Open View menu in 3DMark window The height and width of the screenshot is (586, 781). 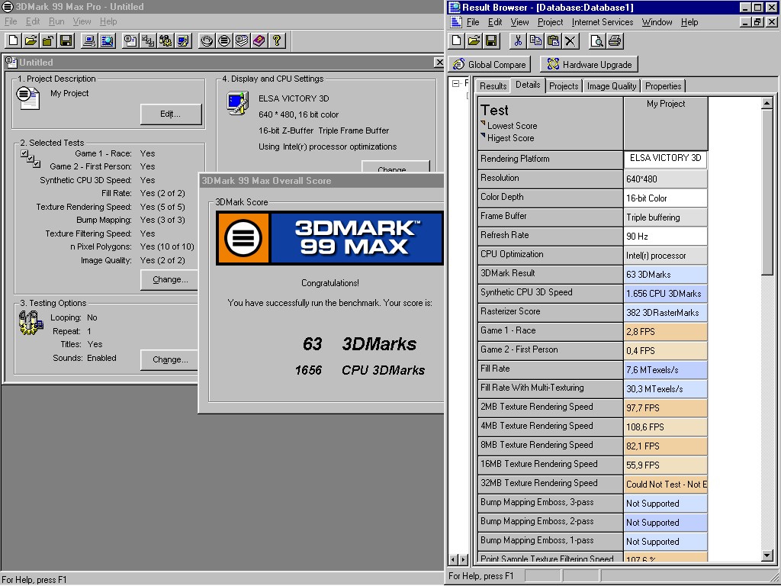point(82,21)
